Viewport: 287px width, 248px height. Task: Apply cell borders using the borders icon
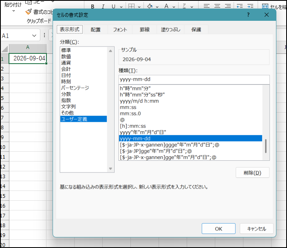point(131,6)
